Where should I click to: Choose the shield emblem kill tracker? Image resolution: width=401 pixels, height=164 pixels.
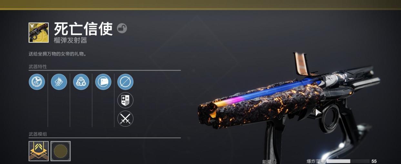pos(125,100)
